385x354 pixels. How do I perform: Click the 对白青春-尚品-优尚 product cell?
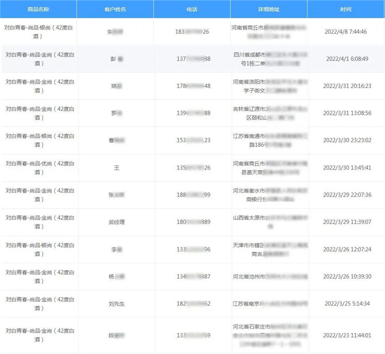click(38, 168)
